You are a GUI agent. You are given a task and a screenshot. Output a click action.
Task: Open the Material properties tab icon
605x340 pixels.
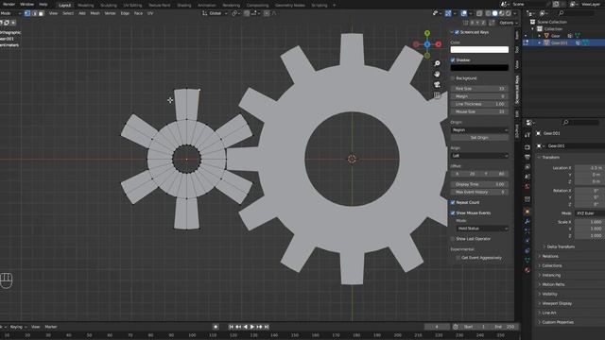pos(527,270)
